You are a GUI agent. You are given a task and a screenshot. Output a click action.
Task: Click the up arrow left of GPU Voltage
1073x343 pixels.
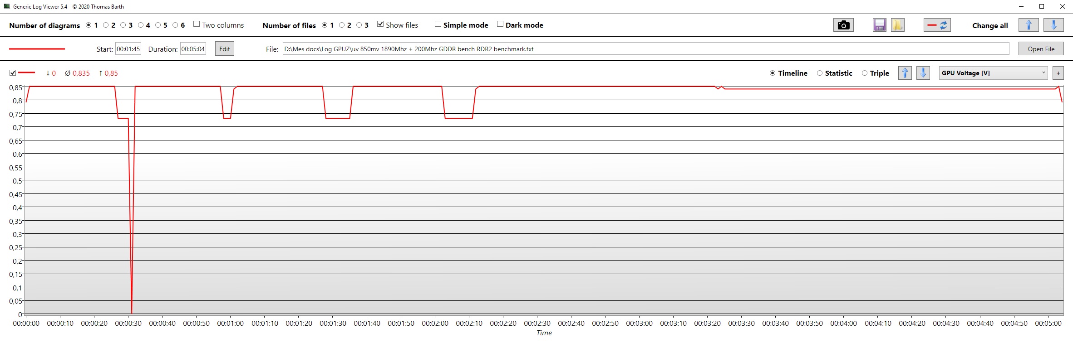pyautogui.click(x=905, y=73)
